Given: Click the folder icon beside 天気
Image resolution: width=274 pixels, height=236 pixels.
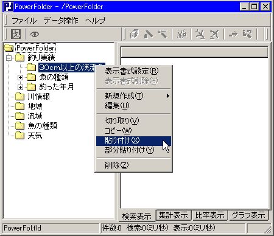Looking at the screenshot, I should pos(19,136).
